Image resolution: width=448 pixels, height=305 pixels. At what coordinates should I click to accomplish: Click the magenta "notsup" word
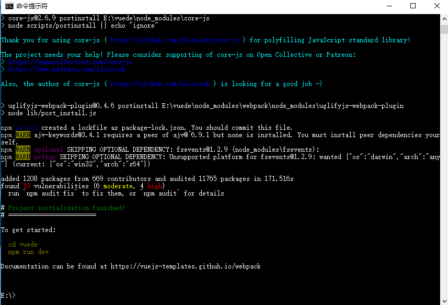[x=44, y=157]
